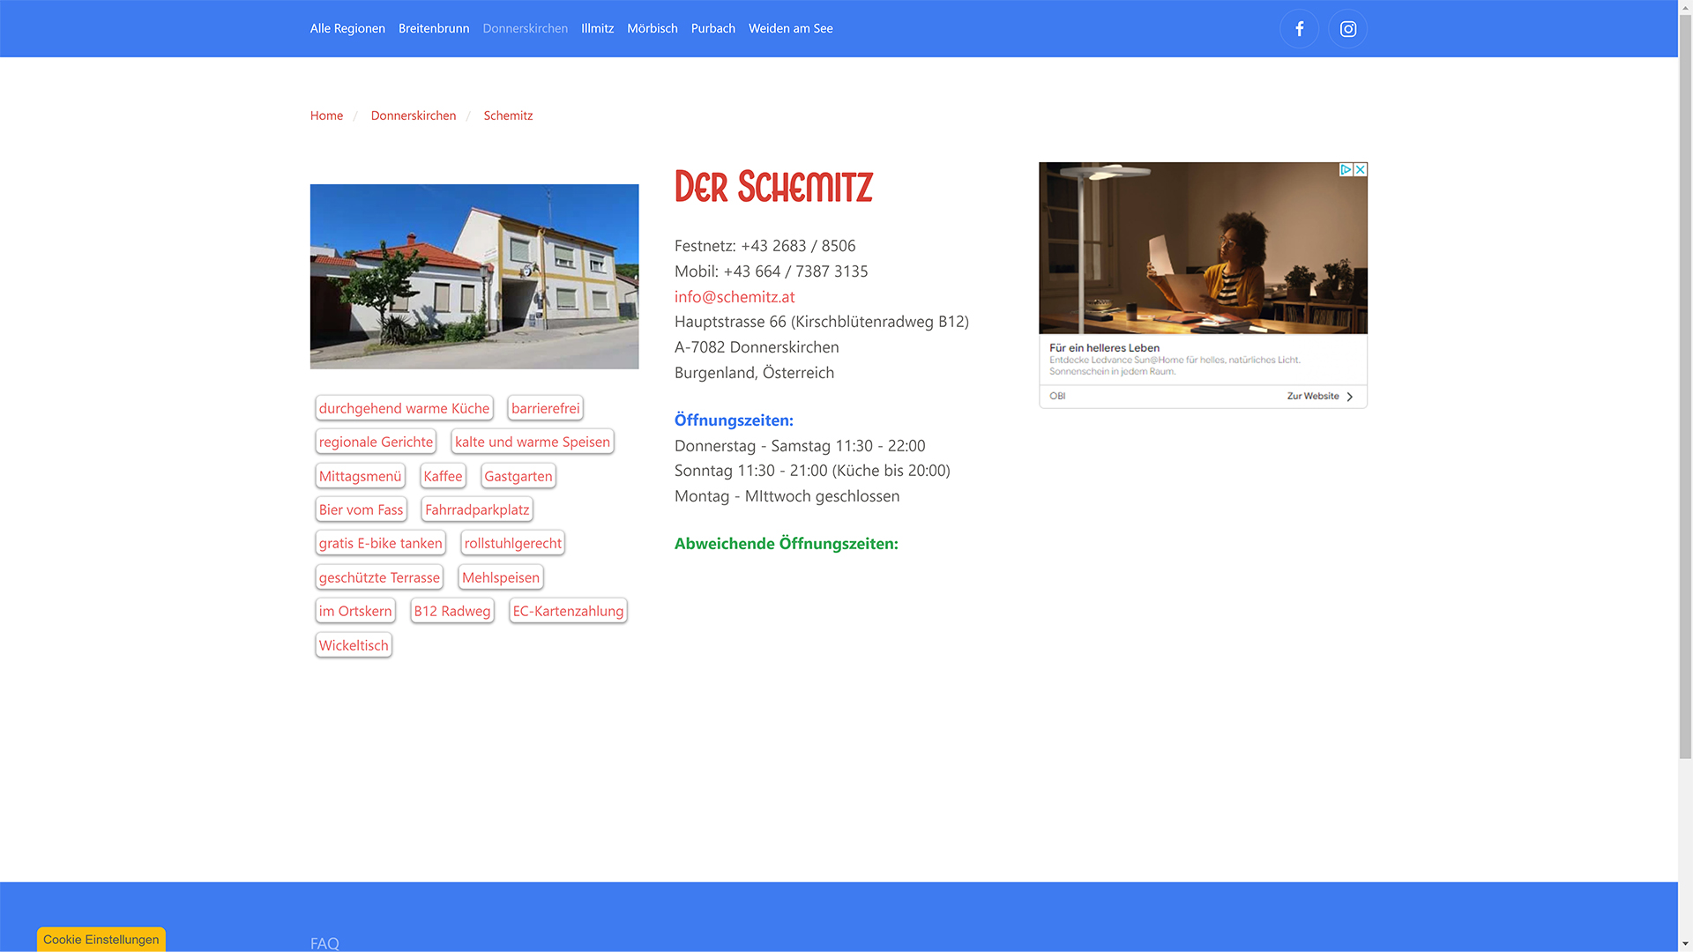Open the FAQ footer link
The width and height of the screenshot is (1693, 952).
point(324,942)
